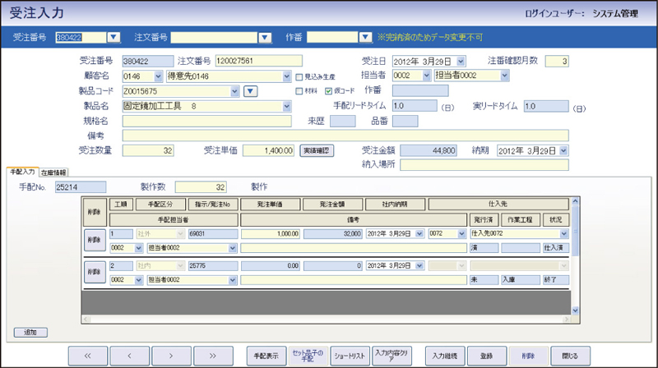Viewport: 658px width, 368px height.
Task: Click row 1 発注金額 value 32,000
Action: tap(333, 233)
